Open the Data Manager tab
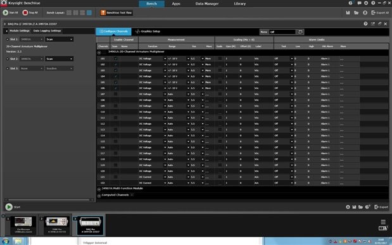 [207, 4]
